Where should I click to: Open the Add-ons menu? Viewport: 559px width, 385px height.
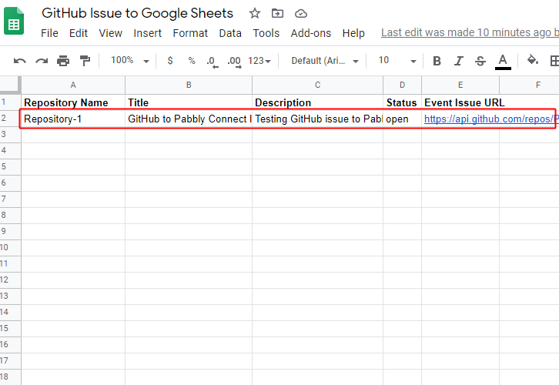pos(310,33)
